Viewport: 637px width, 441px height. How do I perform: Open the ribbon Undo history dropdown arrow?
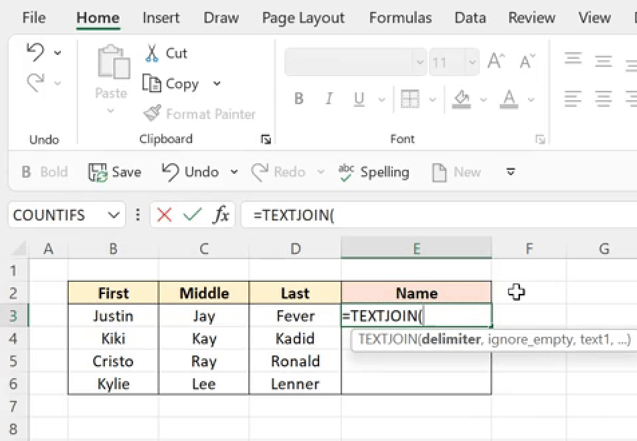pos(58,53)
